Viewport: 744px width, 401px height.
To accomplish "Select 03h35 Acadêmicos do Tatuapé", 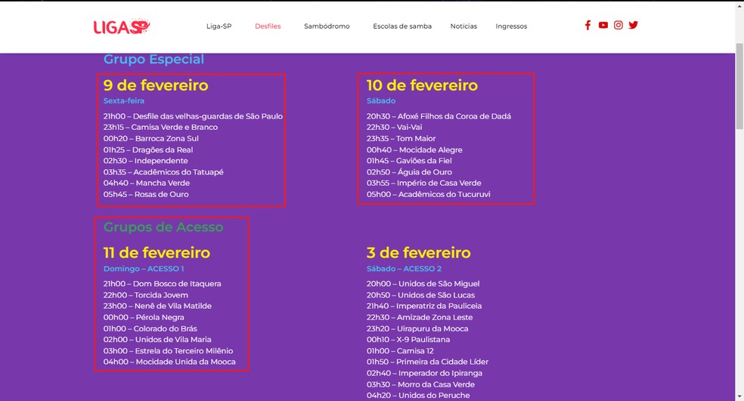I will pos(163,172).
